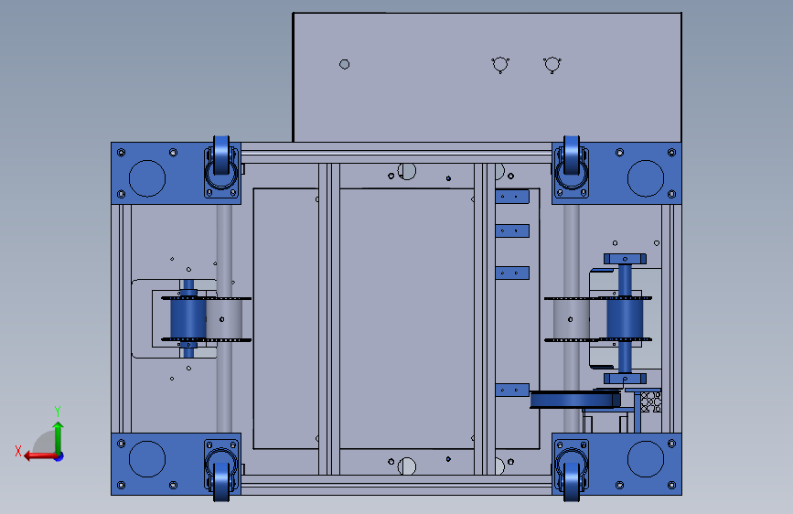The image size is (793, 514).
Task: Select the blue roller drum on the left side
Action: 188,318
